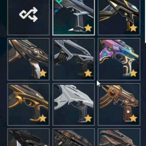Pick the purple and cyan graffiti skin

pyautogui.click(x=119, y=59)
